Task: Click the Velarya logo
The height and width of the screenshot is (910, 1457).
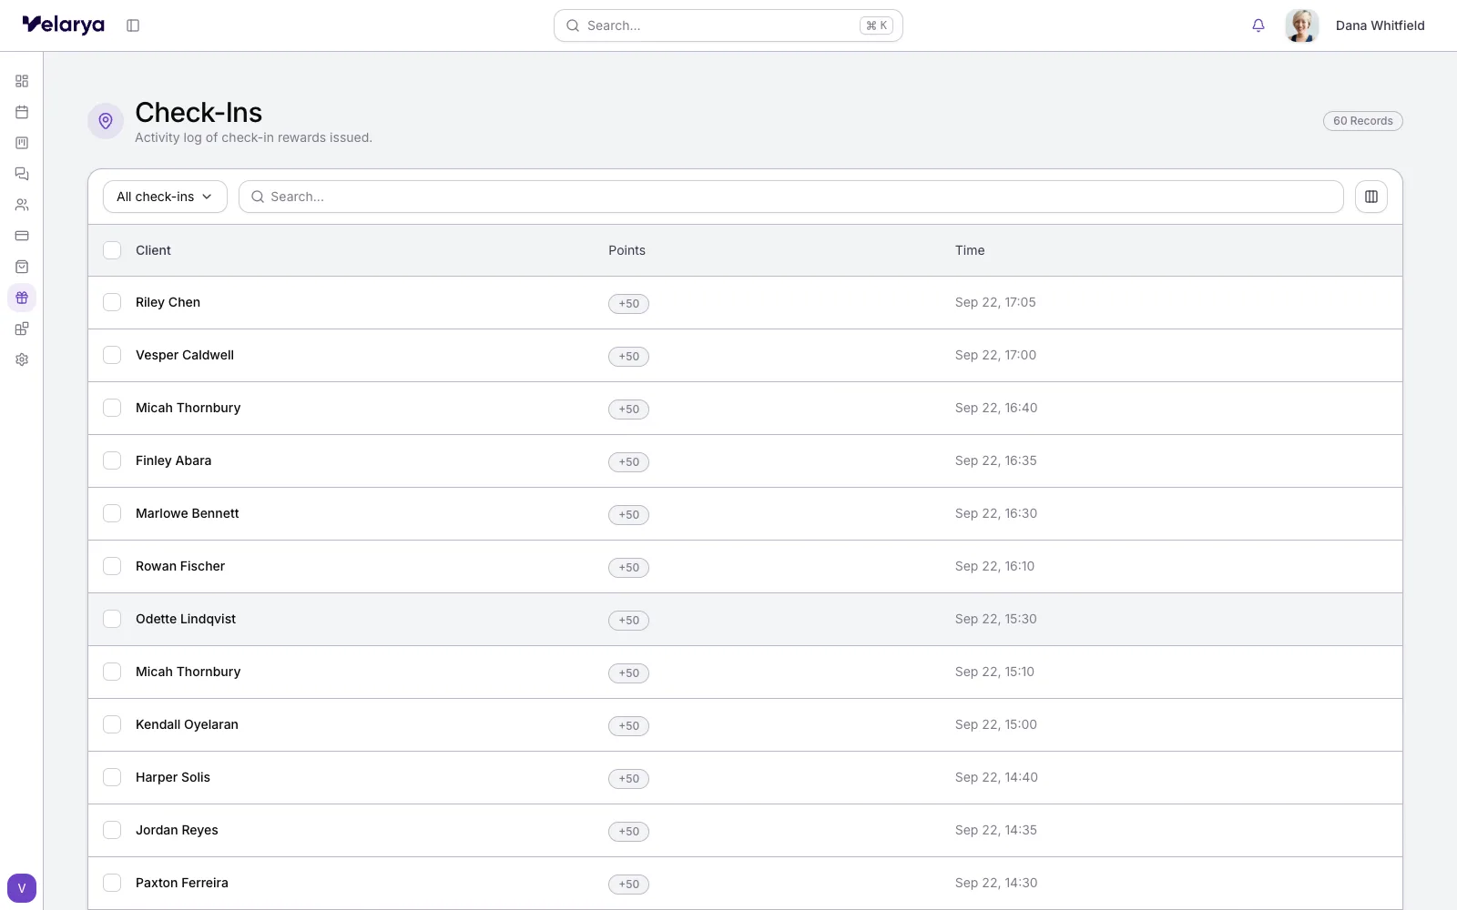Action: point(64,25)
